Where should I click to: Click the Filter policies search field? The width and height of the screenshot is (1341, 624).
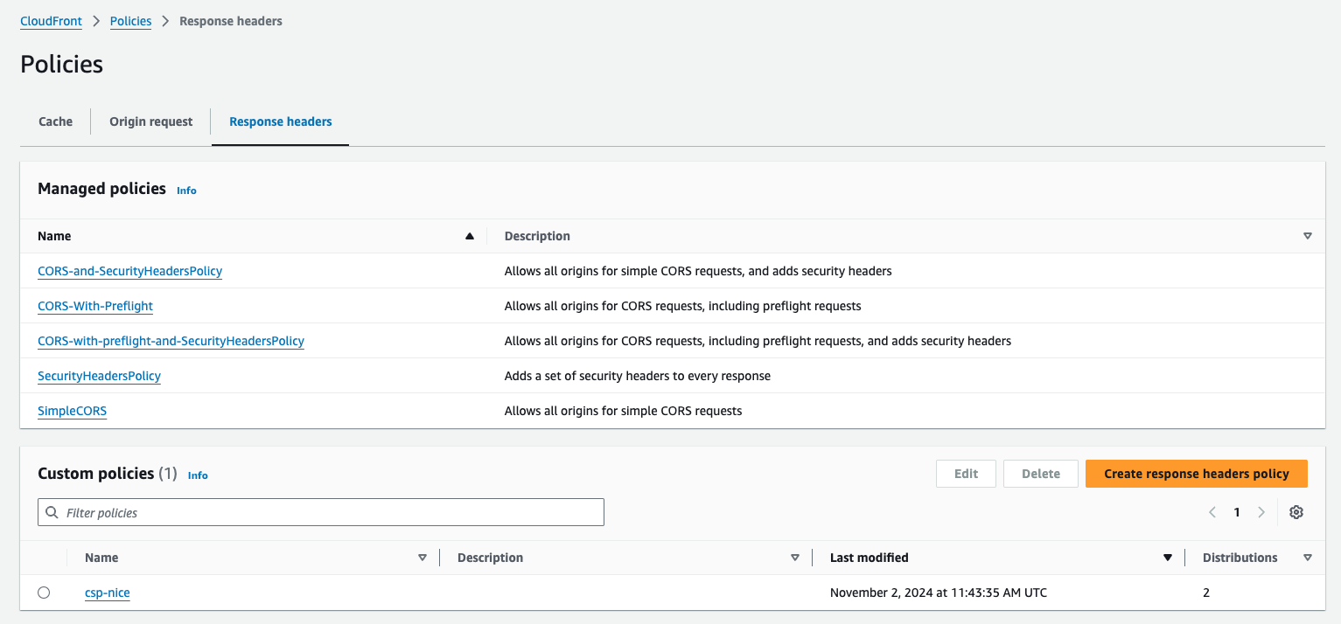click(x=321, y=513)
